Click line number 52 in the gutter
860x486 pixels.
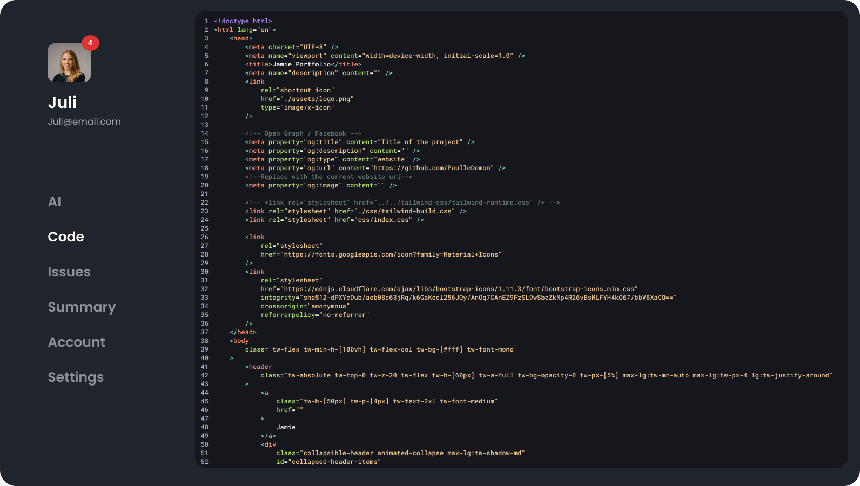(205, 462)
